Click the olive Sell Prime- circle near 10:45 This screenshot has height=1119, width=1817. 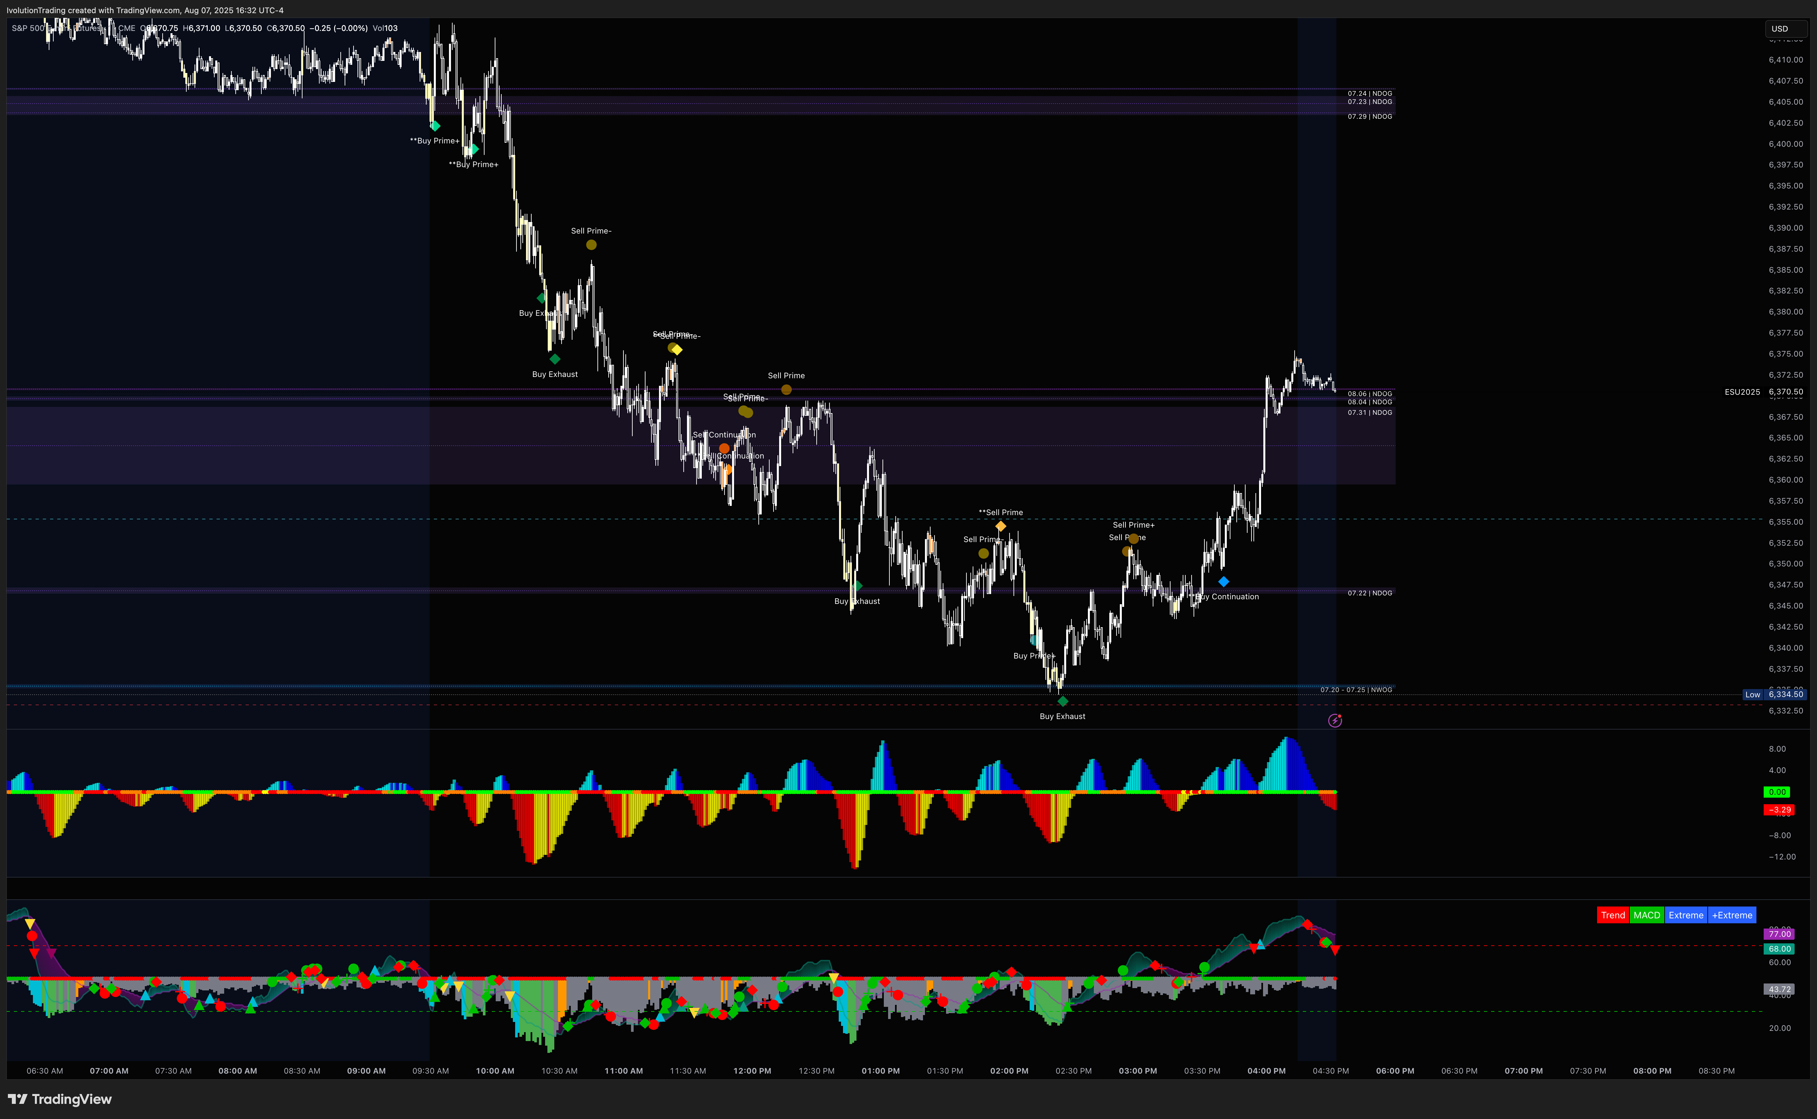[x=591, y=245]
